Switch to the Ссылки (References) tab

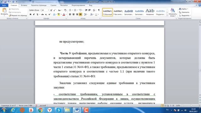tap(53, 5)
